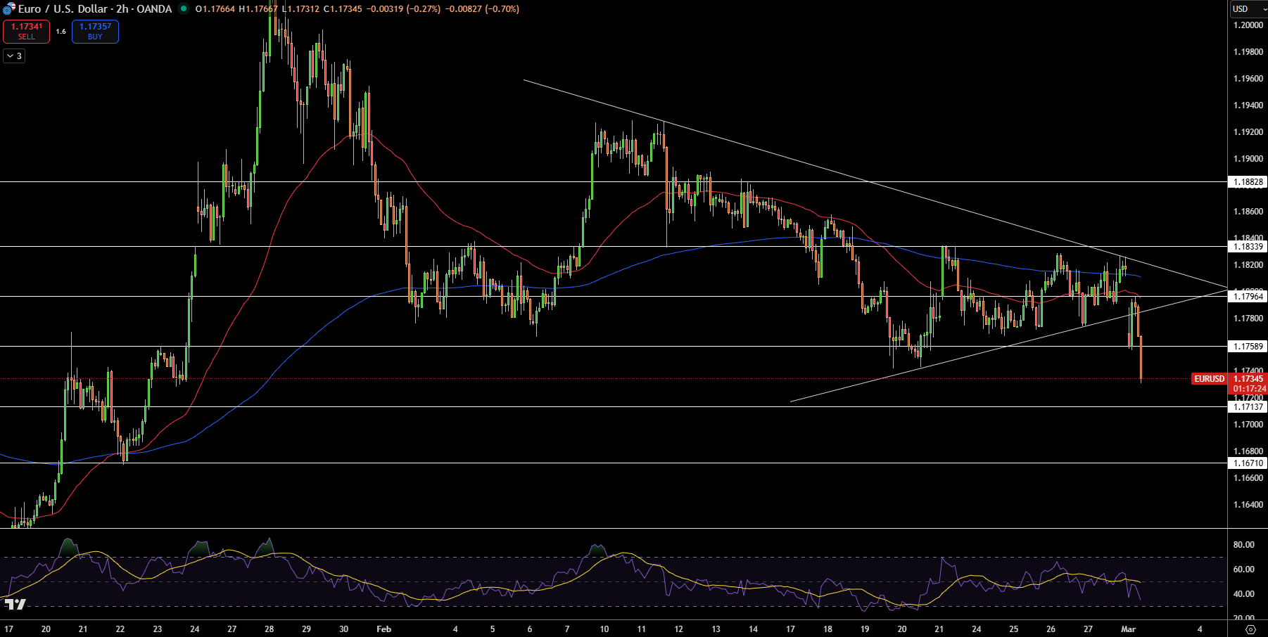This screenshot has height=637, width=1268.
Task: Click the green market status dot
Action: [x=184, y=9]
